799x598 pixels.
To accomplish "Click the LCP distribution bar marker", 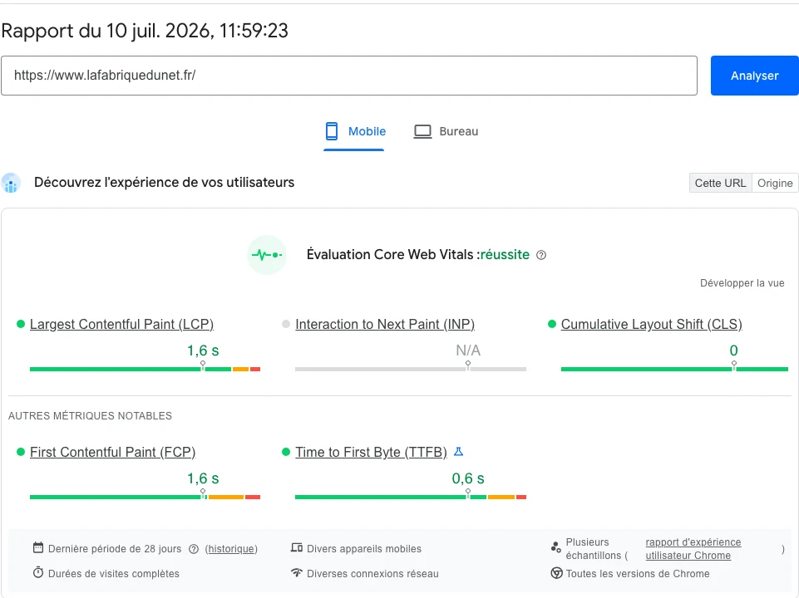I will click(203, 365).
